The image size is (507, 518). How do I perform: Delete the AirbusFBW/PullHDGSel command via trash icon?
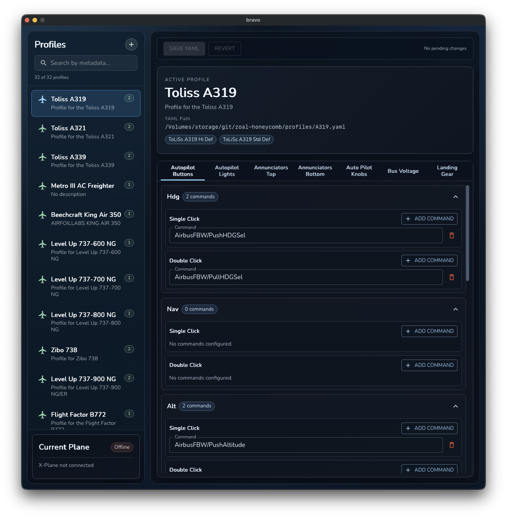tap(451, 277)
